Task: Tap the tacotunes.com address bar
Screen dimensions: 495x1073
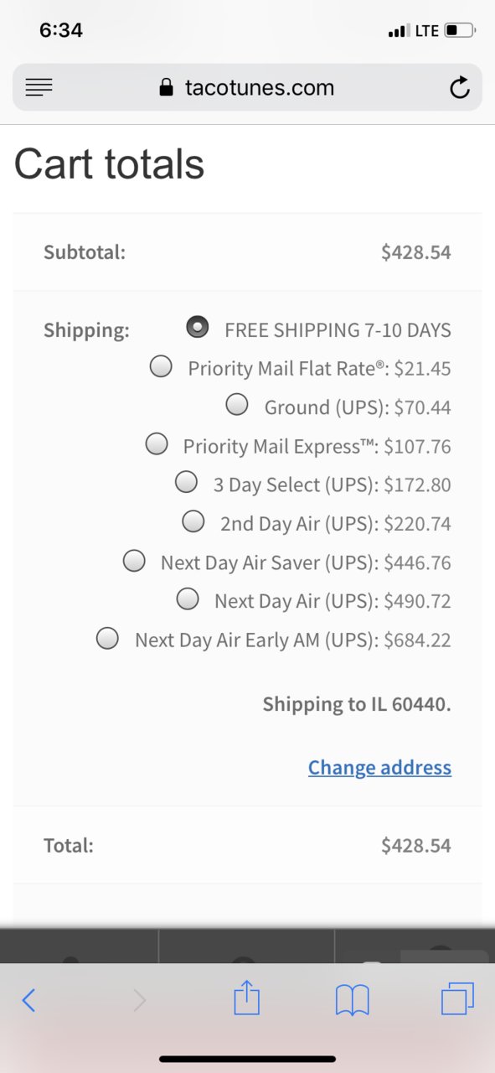Action: [247, 87]
